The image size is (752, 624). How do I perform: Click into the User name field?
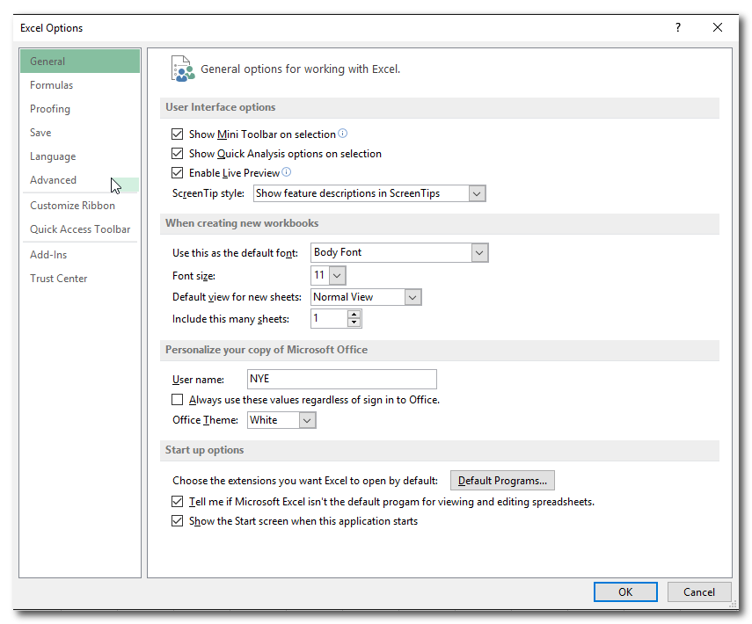point(341,380)
